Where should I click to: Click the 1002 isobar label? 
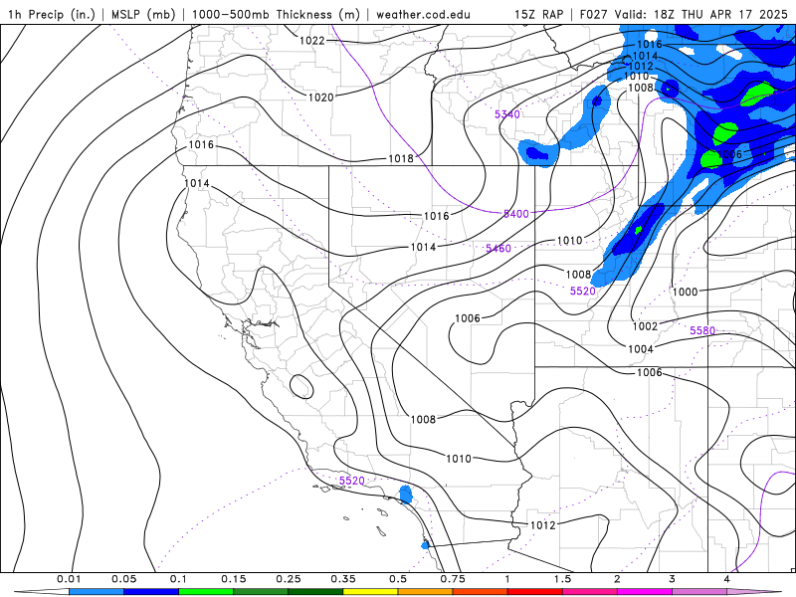point(645,326)
